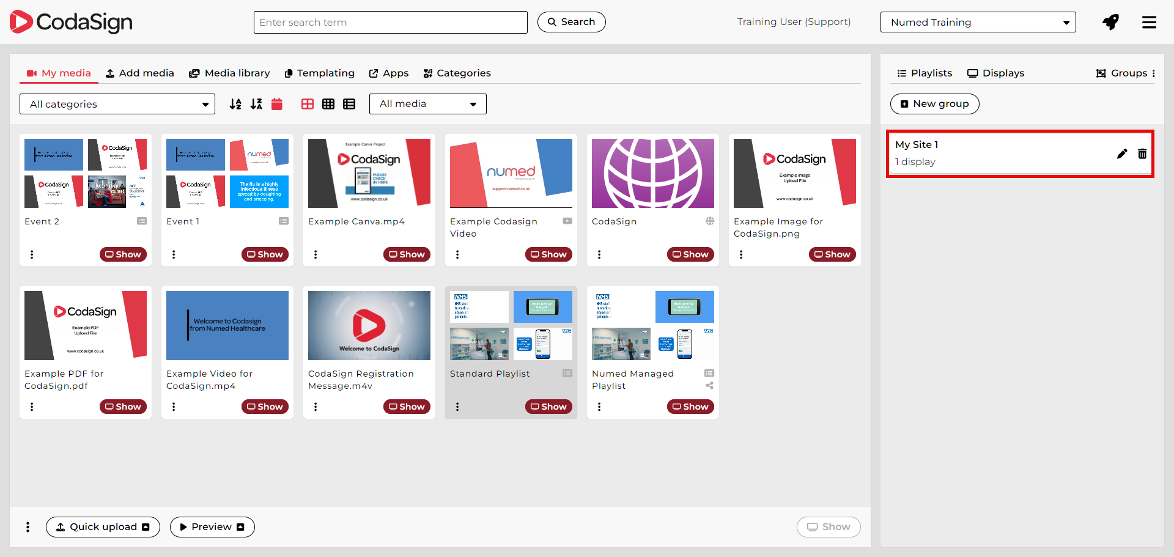Switch to list view layout
Viewport: 1174px width, 557px height.
349,104
